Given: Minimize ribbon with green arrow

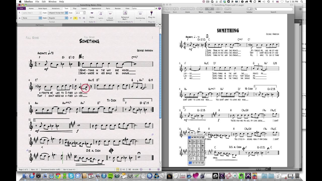Looking at the screenshot, I should tap(156, 8).
